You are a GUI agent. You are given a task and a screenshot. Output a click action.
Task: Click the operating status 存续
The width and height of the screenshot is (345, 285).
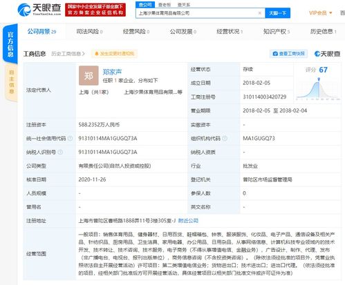pos(248,69)
